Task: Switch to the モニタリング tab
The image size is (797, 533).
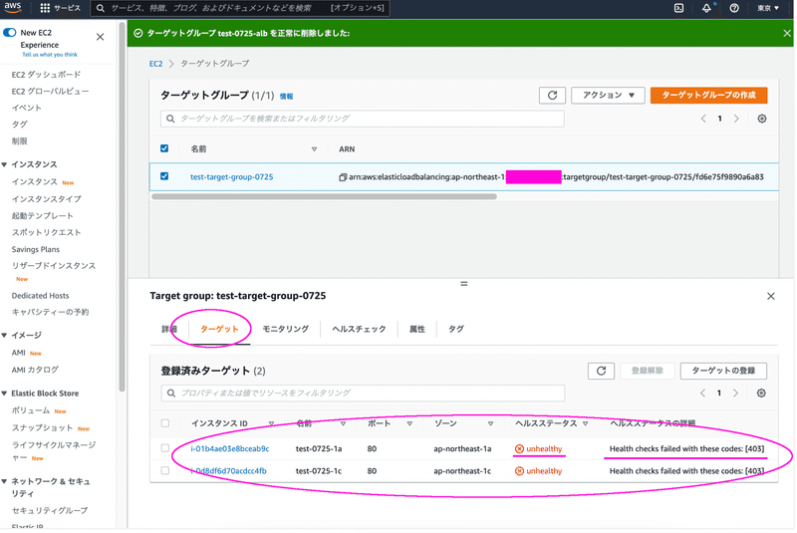Action: click(286, 329)
